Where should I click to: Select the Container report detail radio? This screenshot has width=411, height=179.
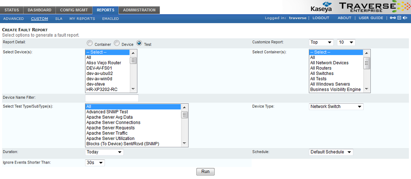(x=89, y=43)
